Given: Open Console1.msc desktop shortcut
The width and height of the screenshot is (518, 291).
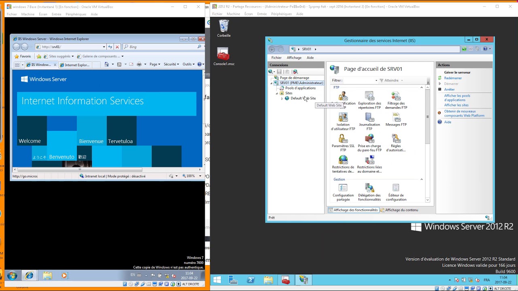Looking at the screenshot, I should 224,57.
